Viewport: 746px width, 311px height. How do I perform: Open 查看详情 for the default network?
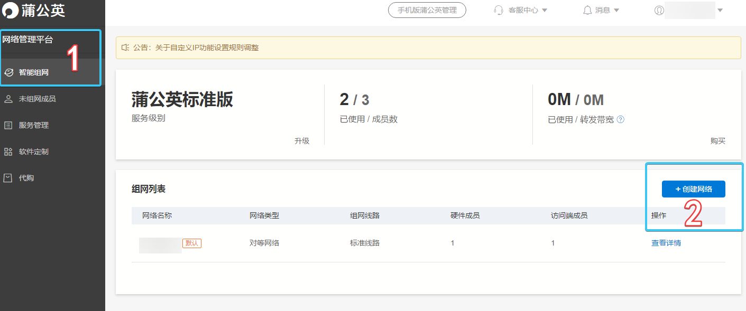point(666,243)
